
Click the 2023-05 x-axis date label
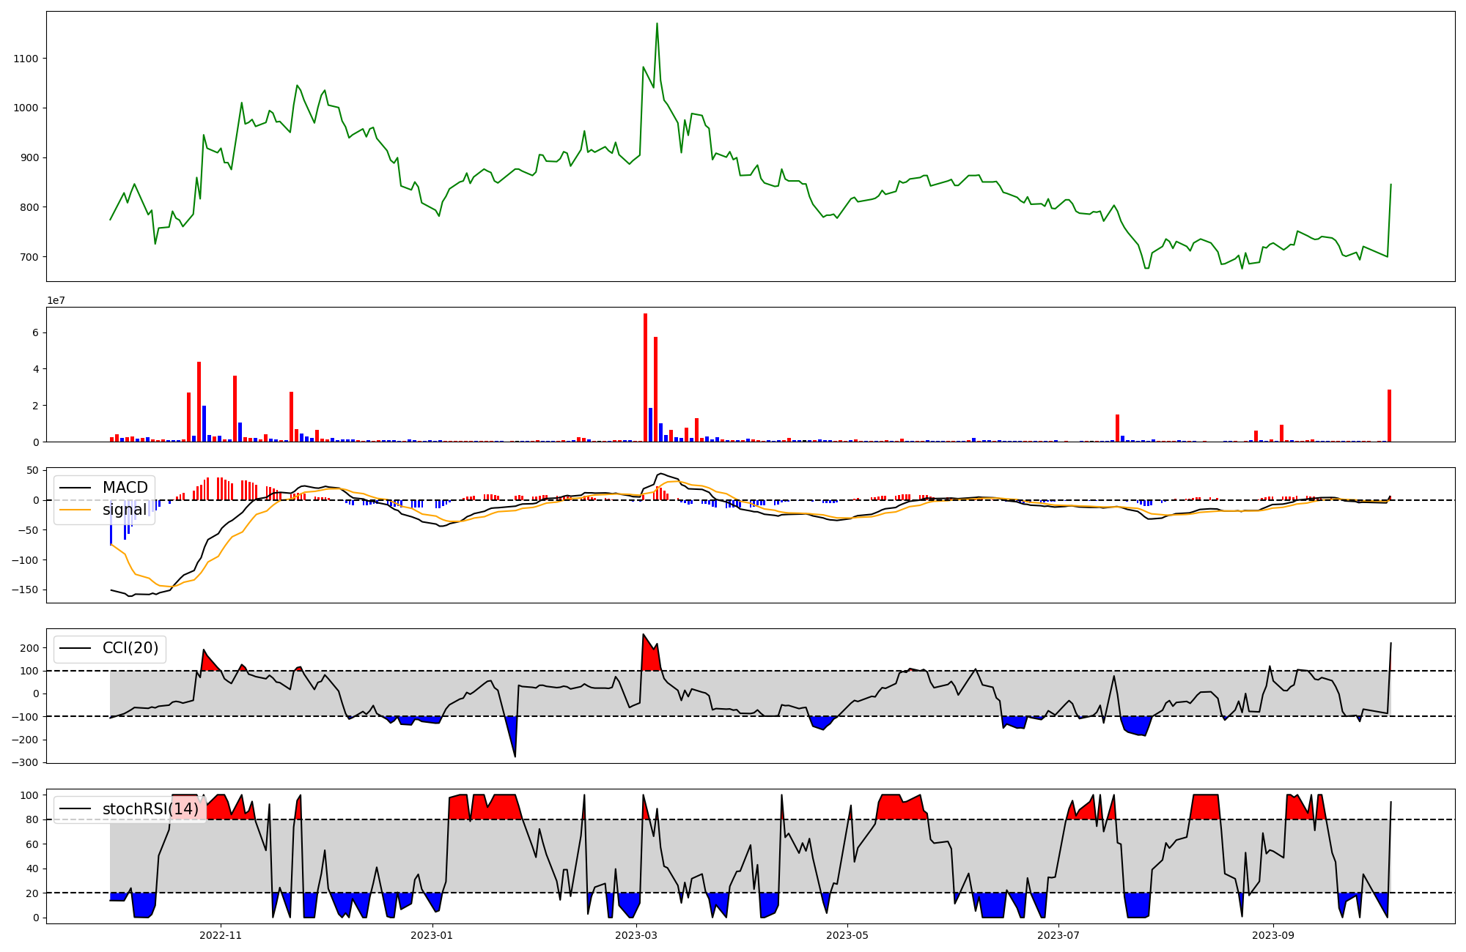(x=847, y=935)
